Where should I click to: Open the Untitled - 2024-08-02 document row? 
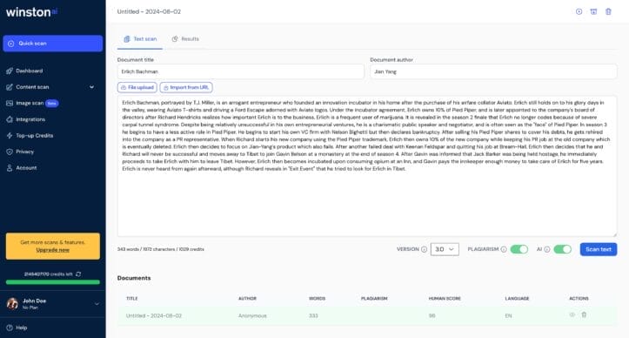[x=367, y=316]
